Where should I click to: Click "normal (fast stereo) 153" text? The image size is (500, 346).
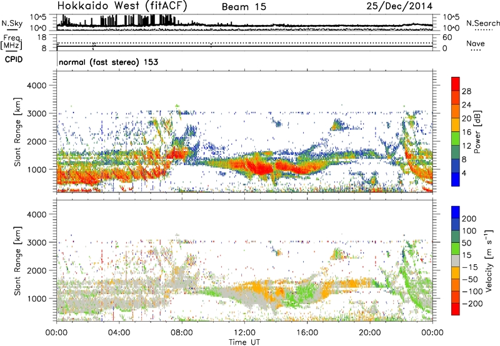108,62
